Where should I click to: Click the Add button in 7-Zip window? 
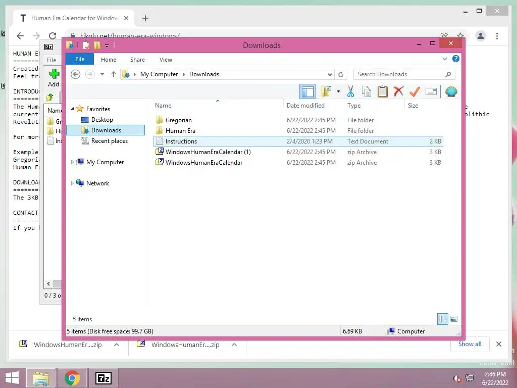54,78
